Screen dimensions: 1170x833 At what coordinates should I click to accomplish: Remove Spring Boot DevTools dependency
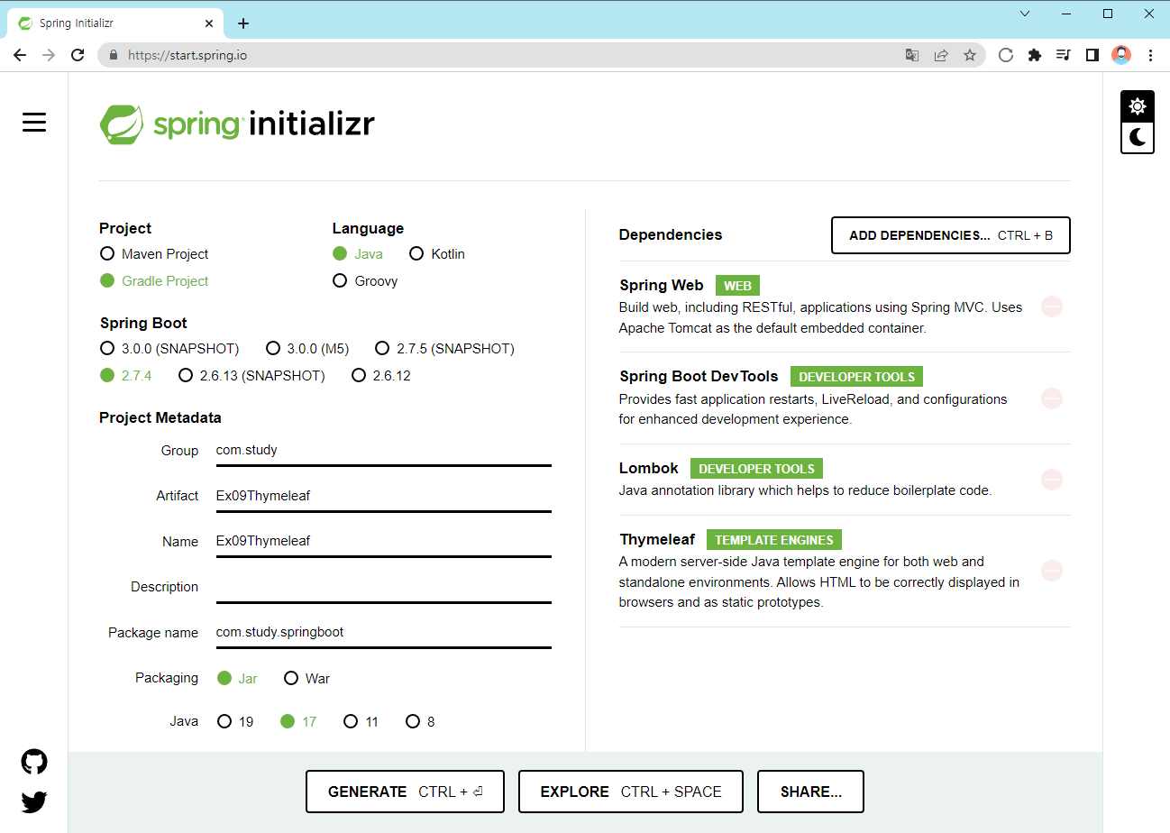[1051, 398]
